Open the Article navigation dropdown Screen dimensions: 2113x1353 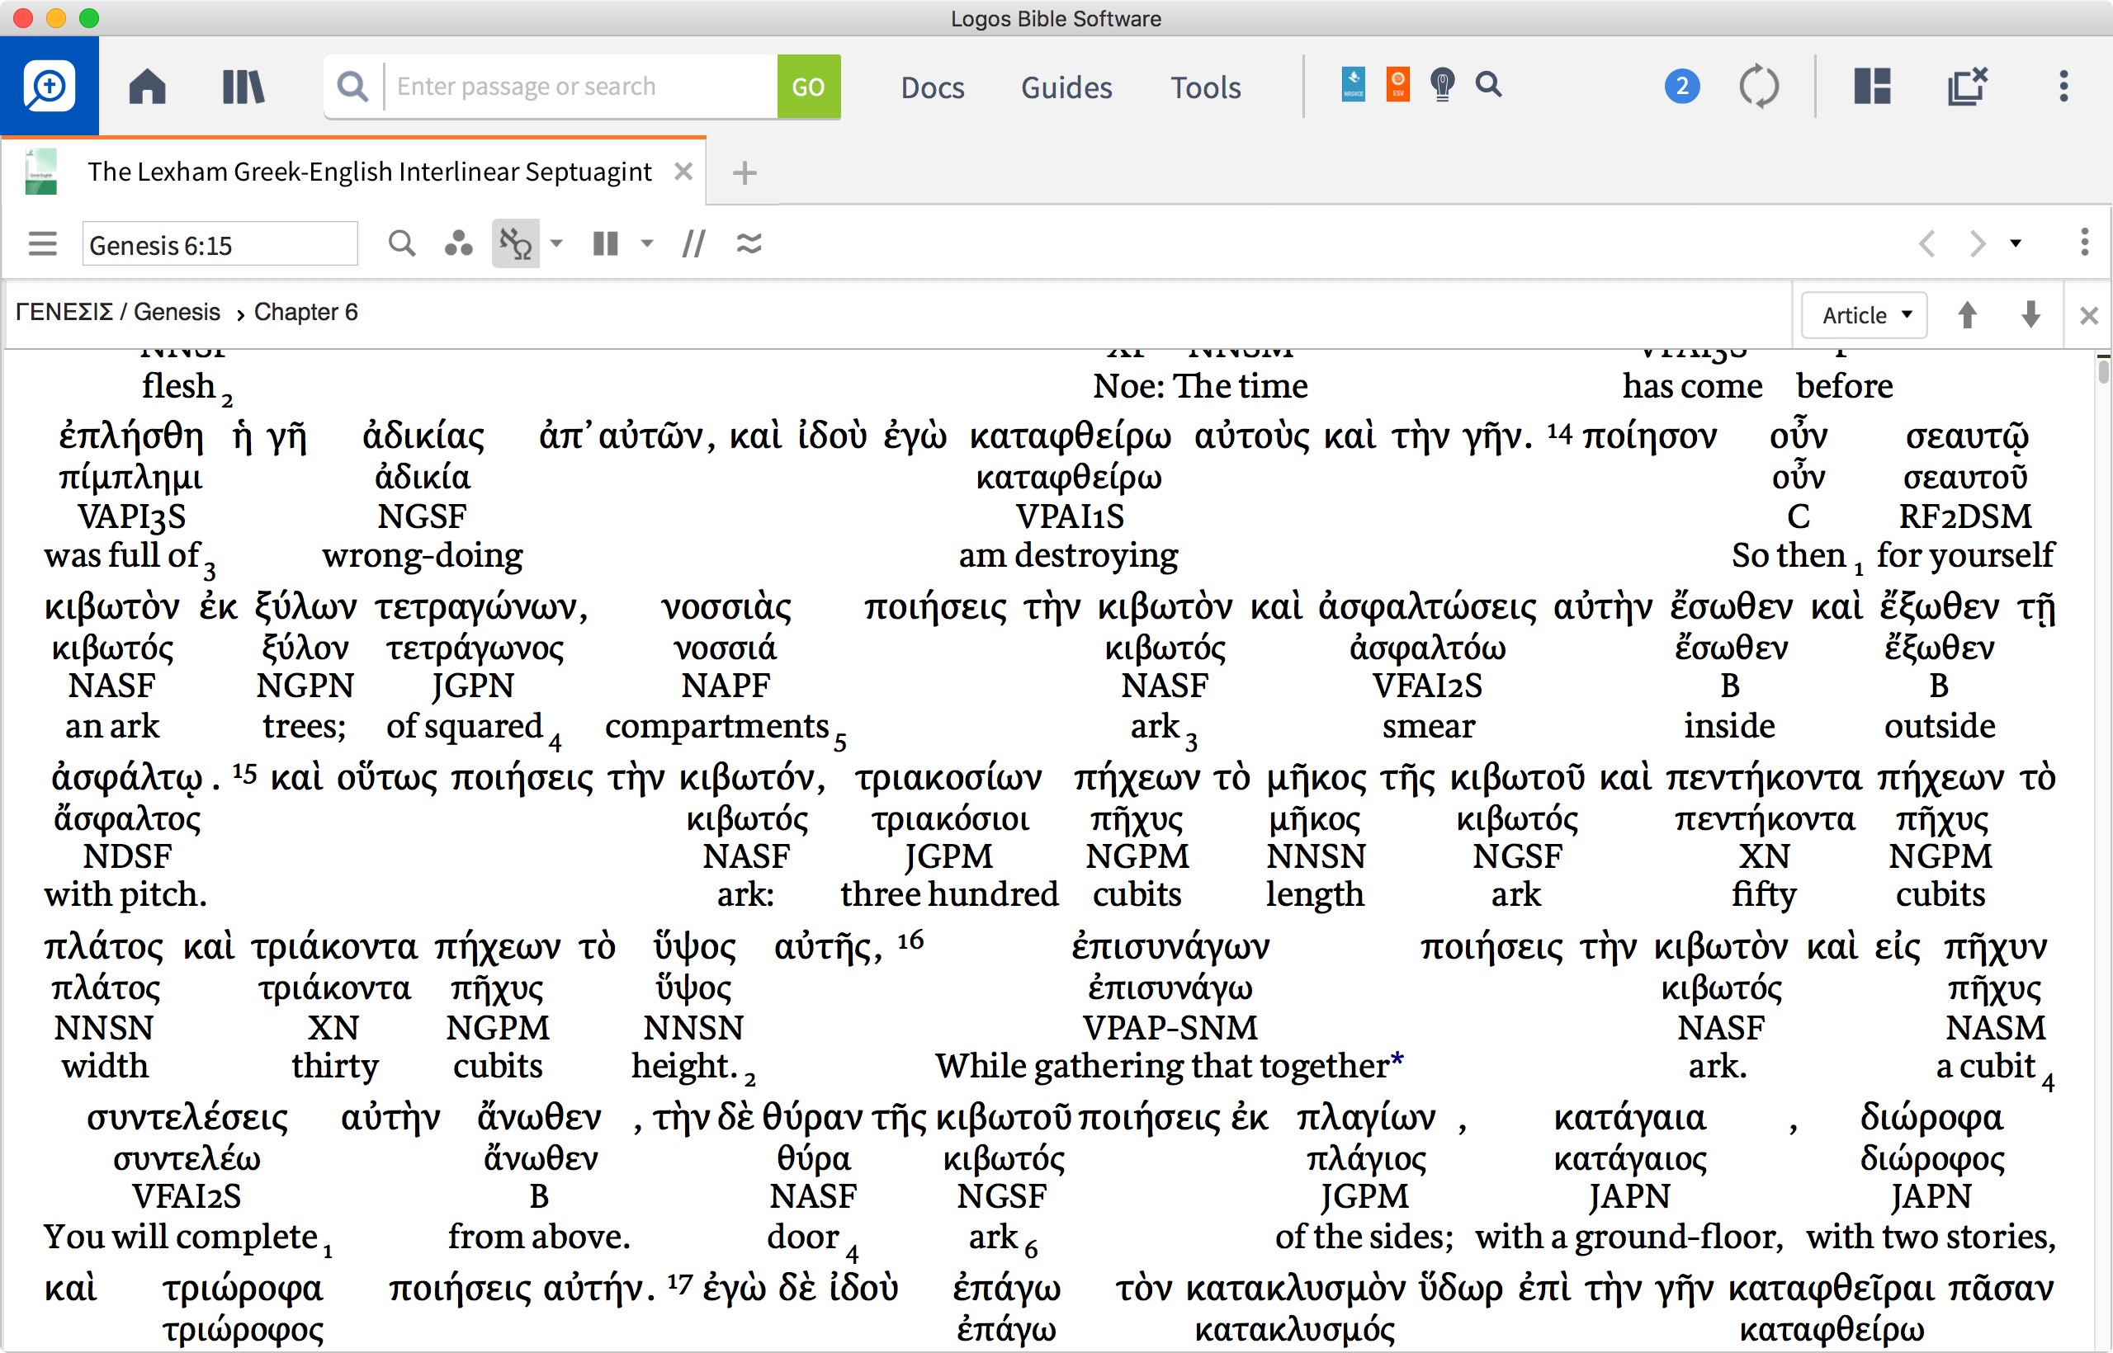click(1865, 314)
